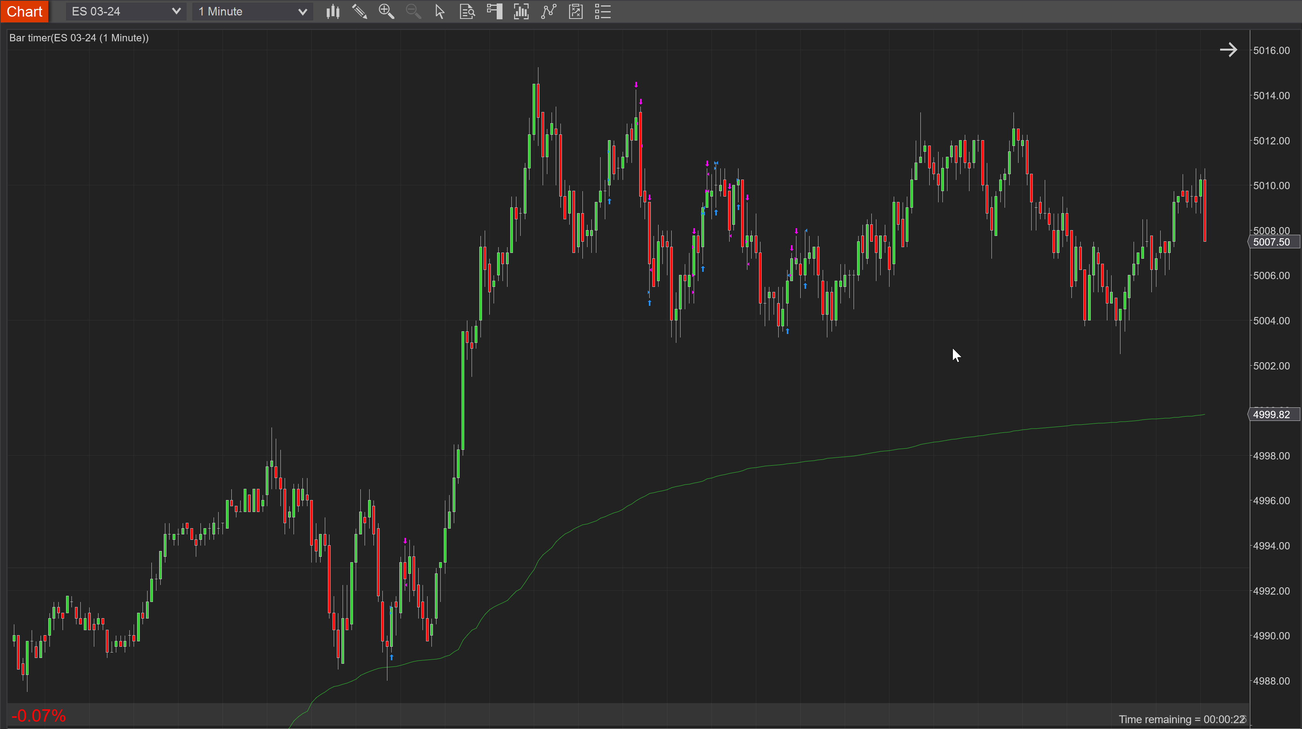Screen dimensions: 1302x729
Task: Open the 1 Minute interval dropdown
Action: (252, 12)
